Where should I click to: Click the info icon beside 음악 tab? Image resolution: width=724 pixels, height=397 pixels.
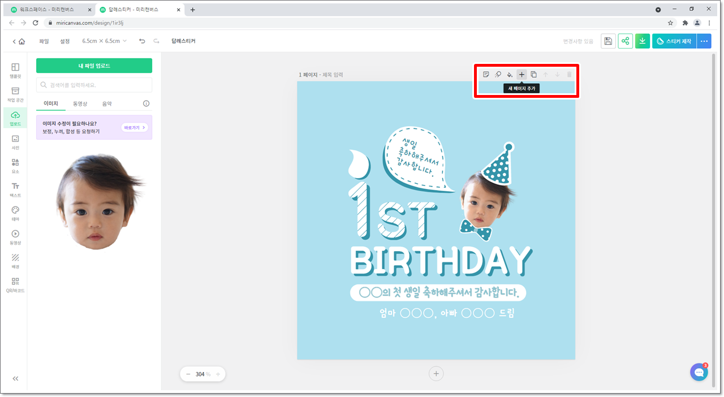(146, 103)
